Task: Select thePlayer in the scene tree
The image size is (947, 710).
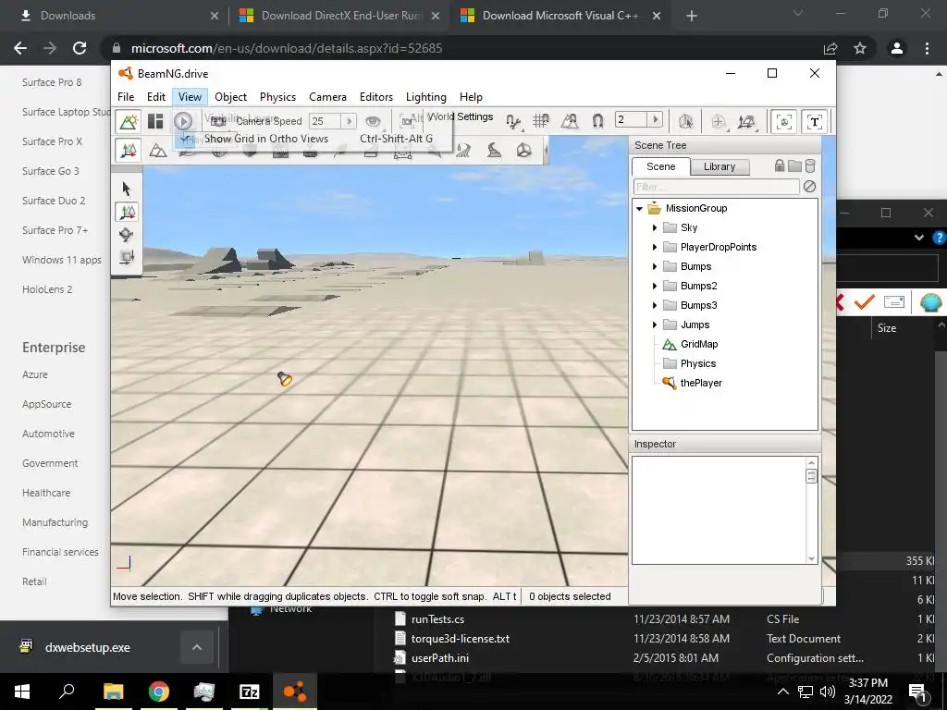Action: click(701, 383)
